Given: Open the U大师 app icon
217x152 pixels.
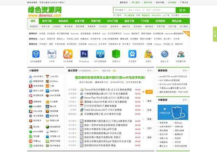Looking at the screenshot, I should [x=52, y=54].
